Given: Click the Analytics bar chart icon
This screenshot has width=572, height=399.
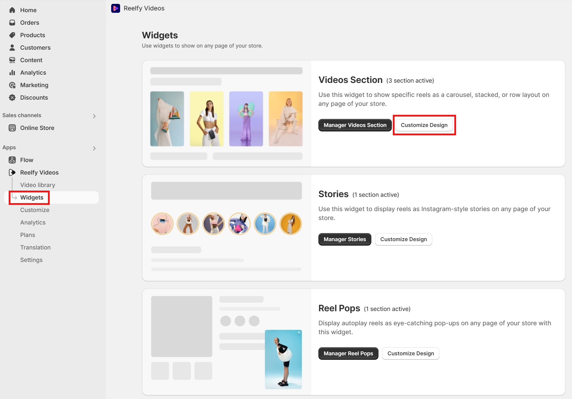Looking at the screenshot, I should 12,73.
